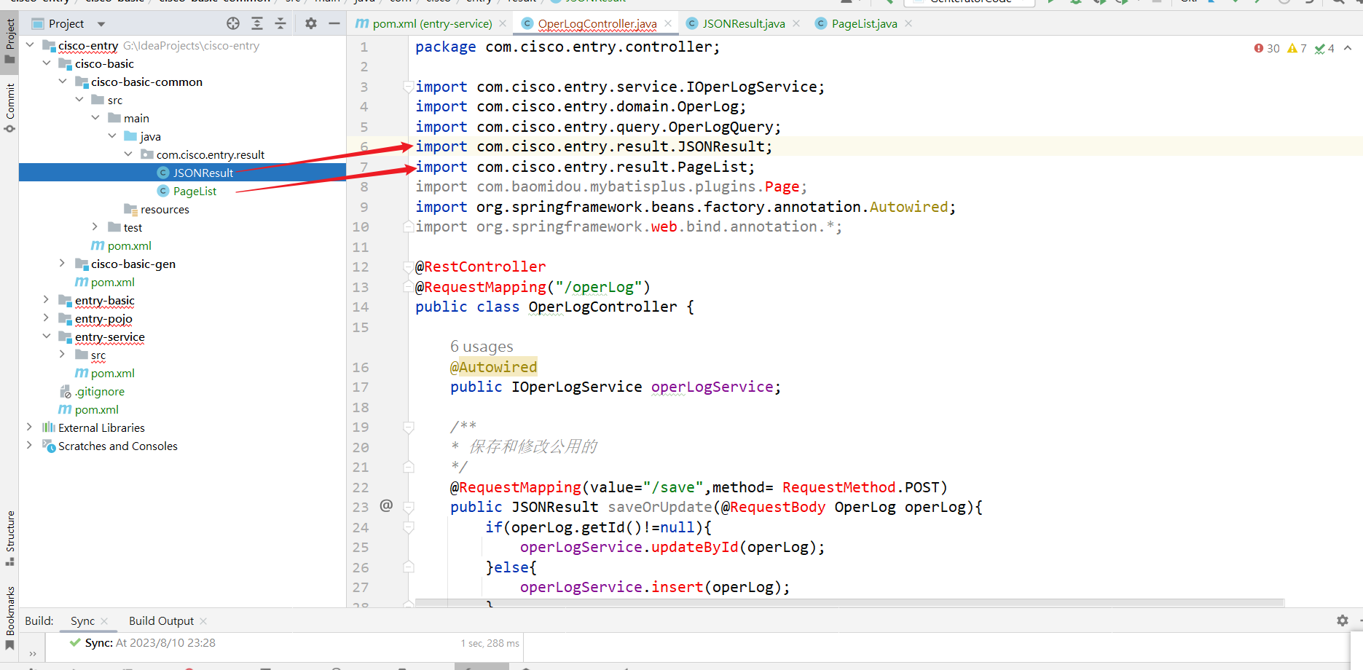Image resolution: width=1363 pixels, height=670 pixels.
Task: Click the OperLogController class name on line 14
Action: [x=602, y=307]
